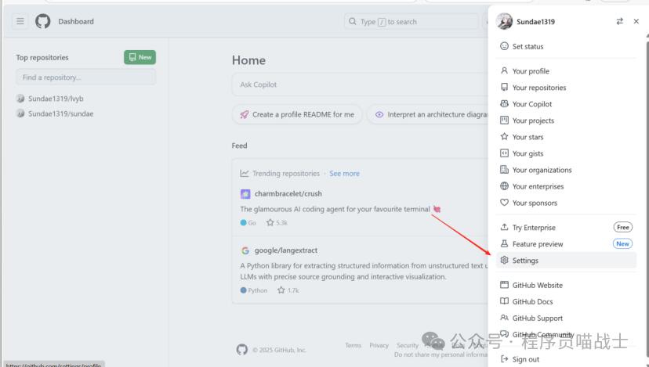The width and height of the screenshot is (649, 367).
Task: Click the Type to search bar
Action: coord(410,22)
